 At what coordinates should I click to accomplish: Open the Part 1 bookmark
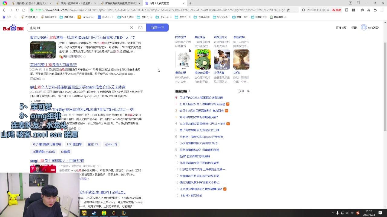click(125, 17)
